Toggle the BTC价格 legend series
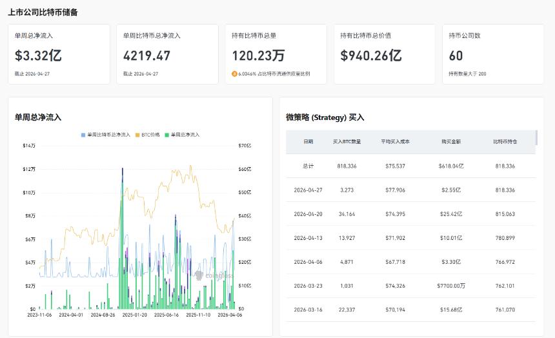This screenshot has width=555, height=338. pos(148,135)
